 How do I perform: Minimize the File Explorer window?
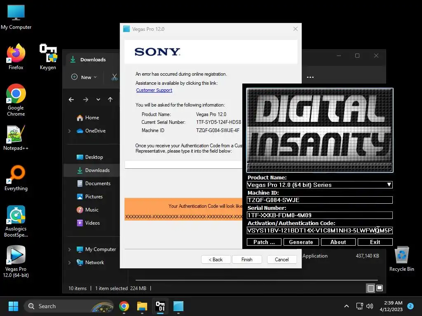339,56
